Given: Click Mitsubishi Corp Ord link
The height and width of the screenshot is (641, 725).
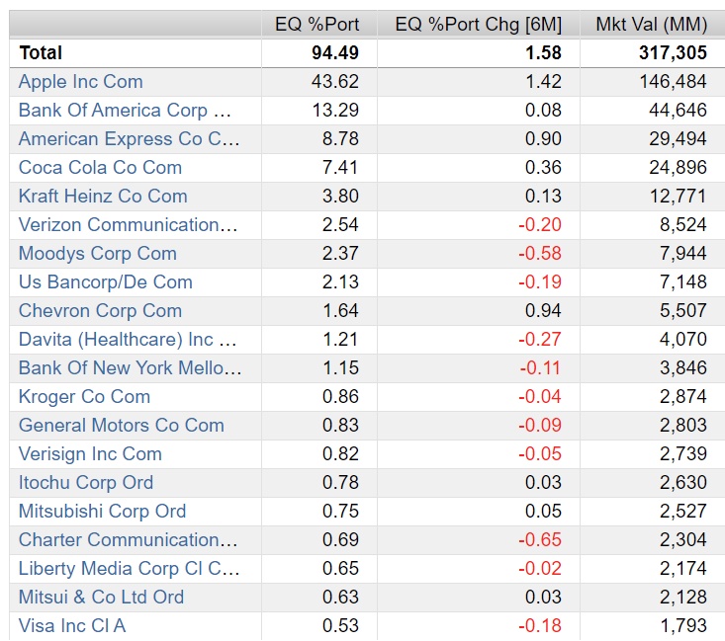Looking at the screenshot, I should coord(102,512).
